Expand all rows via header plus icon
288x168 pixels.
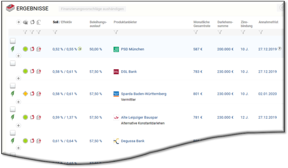pyautogui.click(x=19, y=22)
